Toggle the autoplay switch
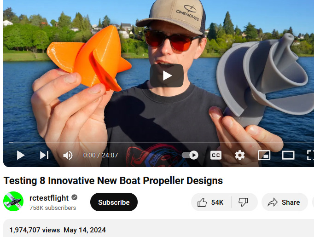314x237 pixels. click(x=190, y=155)
